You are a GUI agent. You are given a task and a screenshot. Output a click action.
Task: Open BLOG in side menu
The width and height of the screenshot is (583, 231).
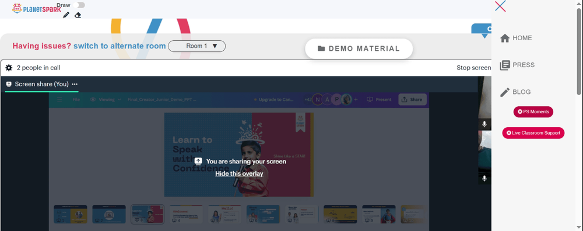tap(515, 92)
